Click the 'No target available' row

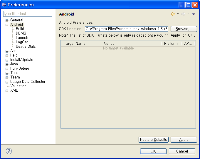[x=128, y=48]
